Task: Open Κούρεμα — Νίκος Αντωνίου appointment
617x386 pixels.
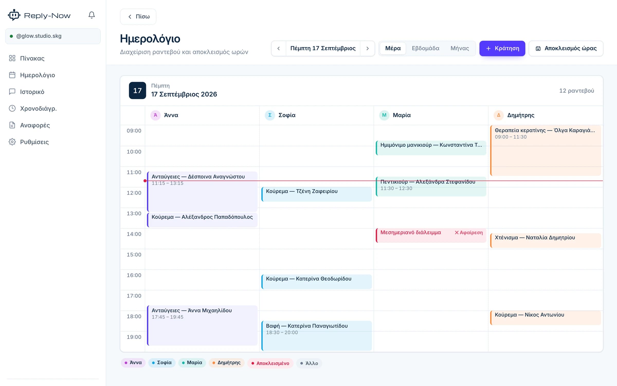Action: point(546,318)
